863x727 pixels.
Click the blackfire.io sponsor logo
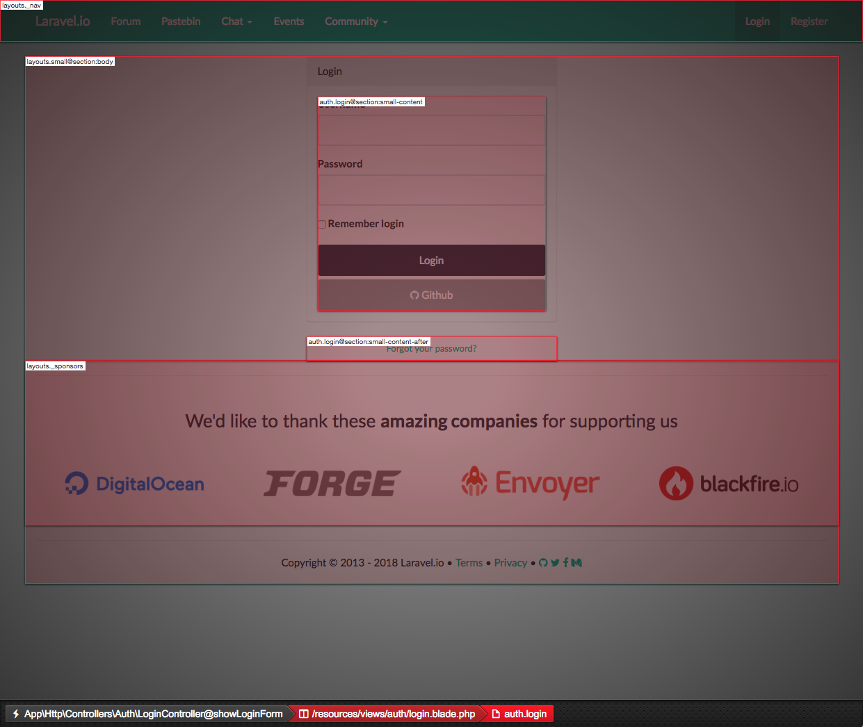(x=729, y=483)
